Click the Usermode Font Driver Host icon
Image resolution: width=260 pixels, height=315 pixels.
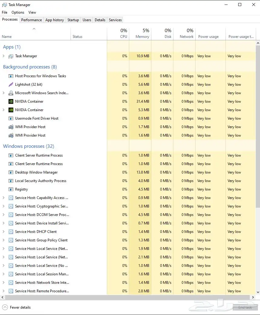coord(11,118)
